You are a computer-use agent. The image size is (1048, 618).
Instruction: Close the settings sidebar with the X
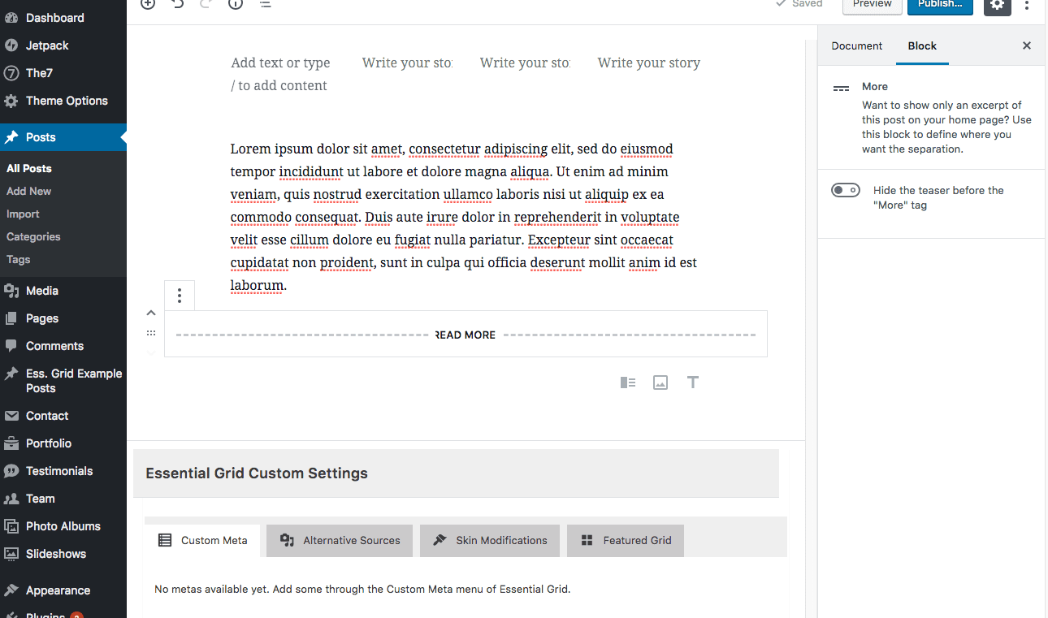pyautogui.click(x=1026, y=45)
